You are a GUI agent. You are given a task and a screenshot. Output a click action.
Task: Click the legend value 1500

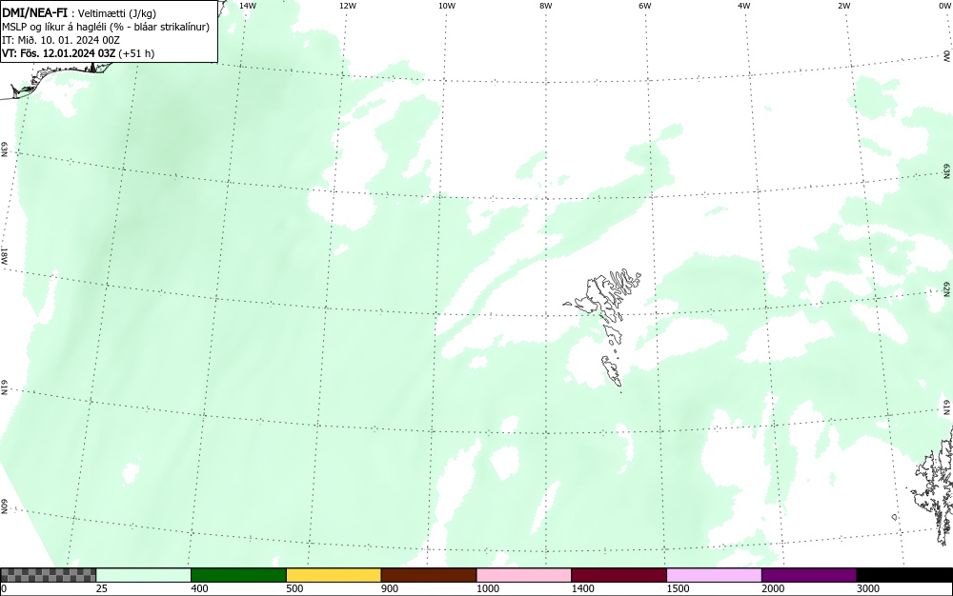click(x=678, y=588)
